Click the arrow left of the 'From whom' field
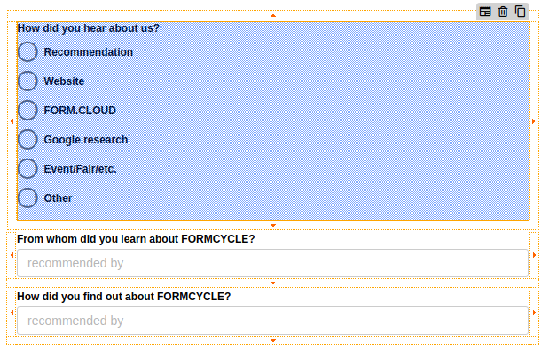 tap(12, 255)
